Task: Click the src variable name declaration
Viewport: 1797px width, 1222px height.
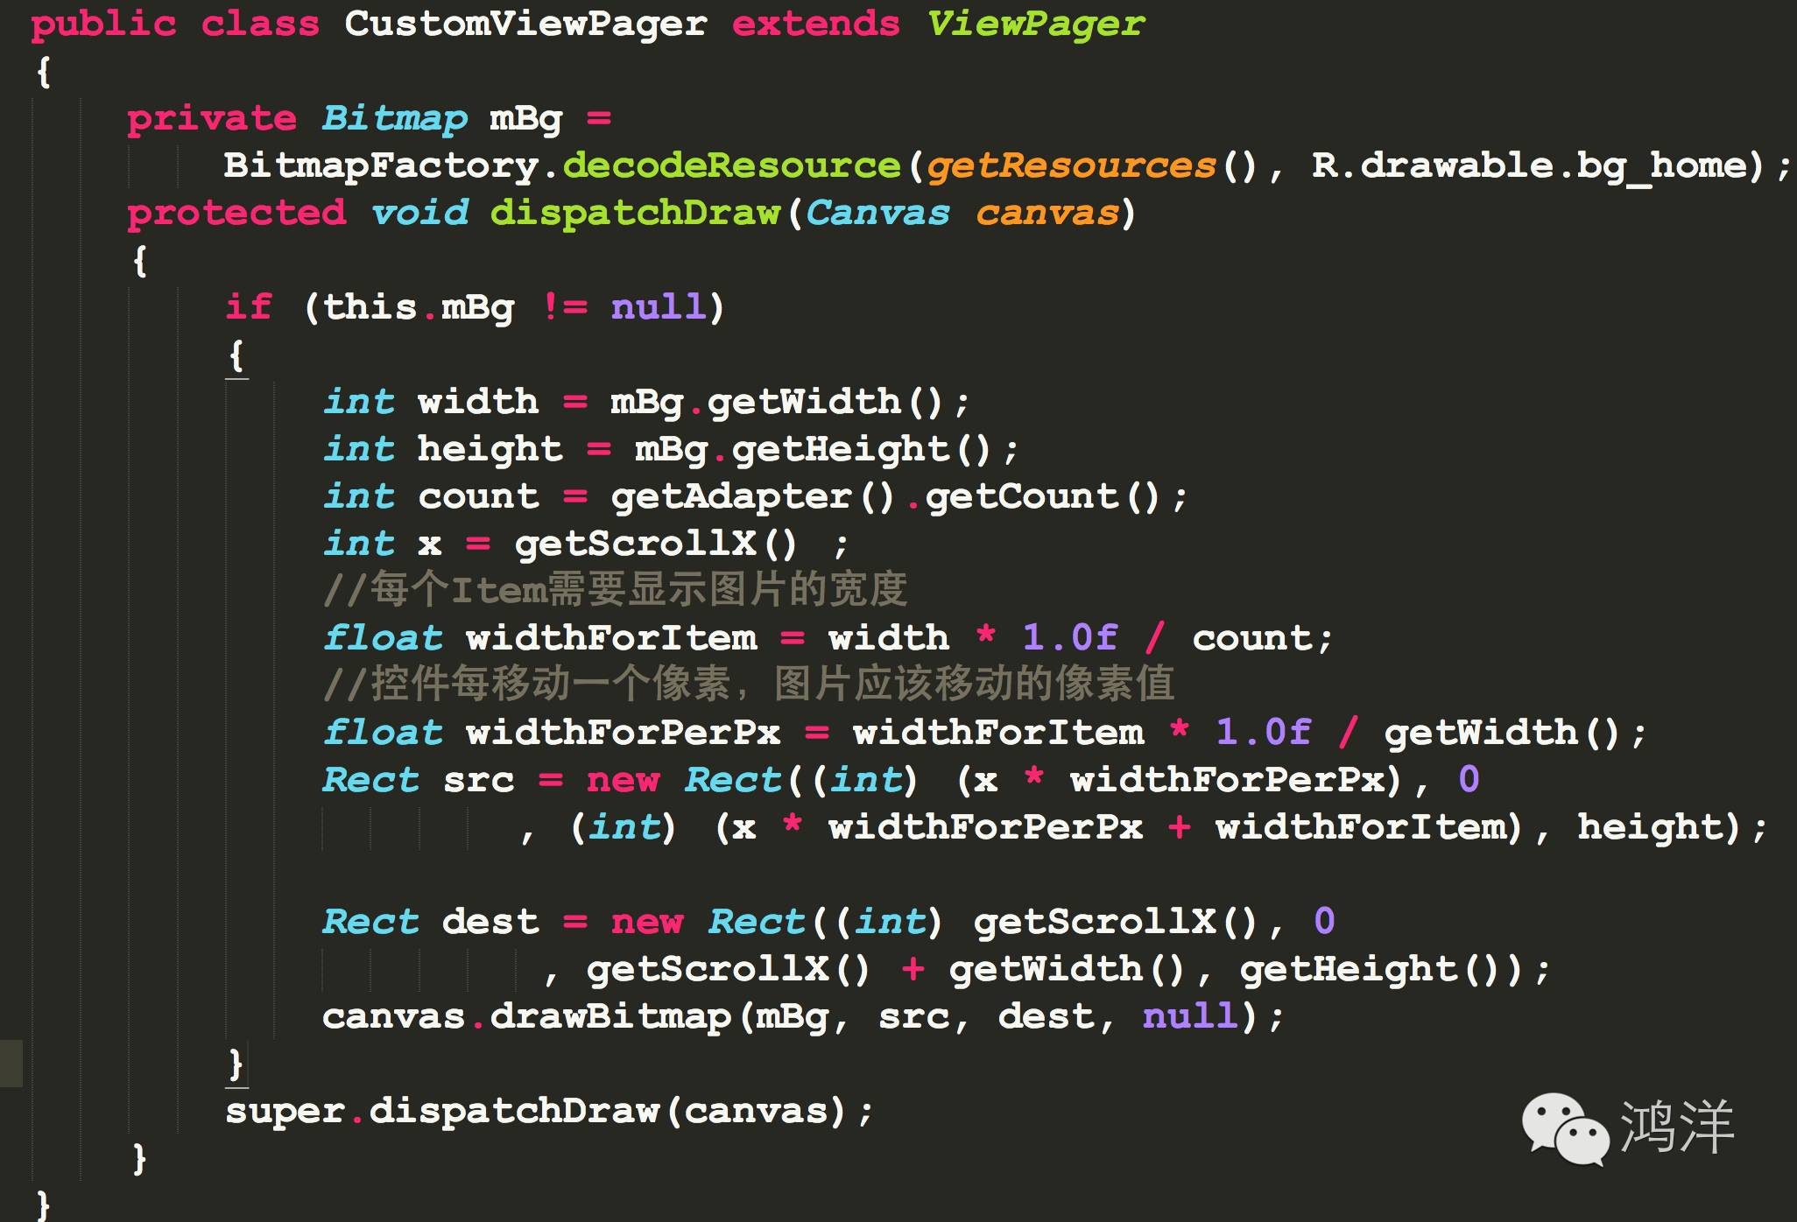Action: click(x=478, y=780)
